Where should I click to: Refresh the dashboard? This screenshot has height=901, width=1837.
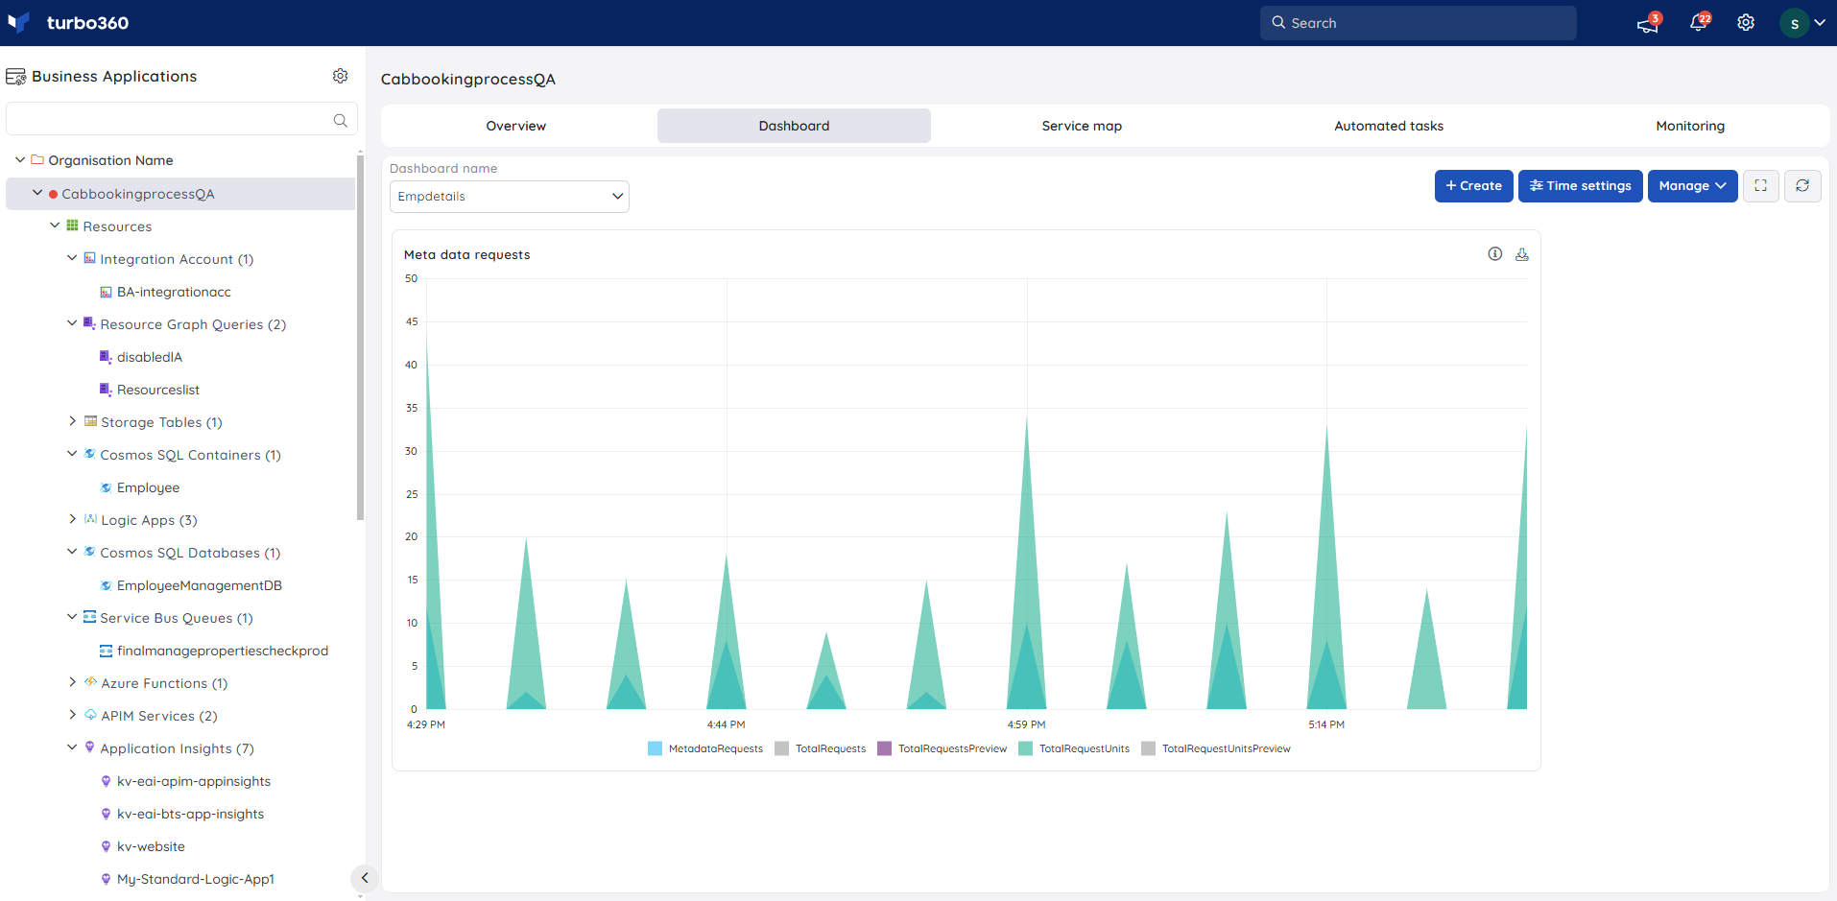1802,186
